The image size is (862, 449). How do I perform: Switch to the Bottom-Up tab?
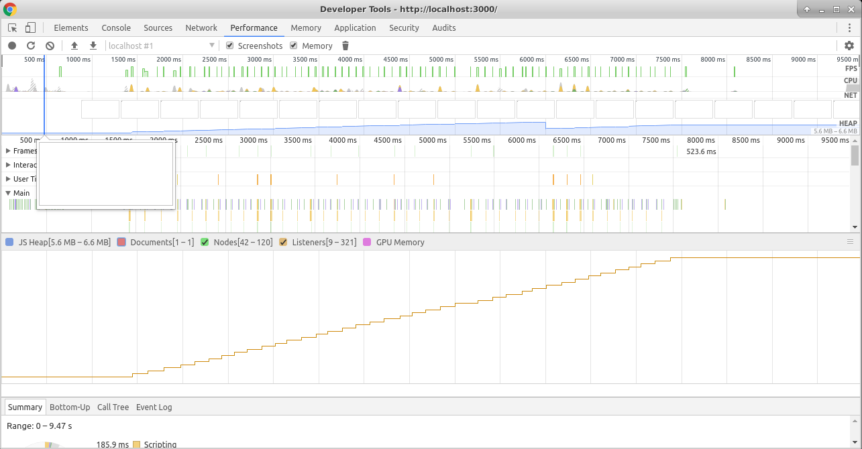[70, 407]
